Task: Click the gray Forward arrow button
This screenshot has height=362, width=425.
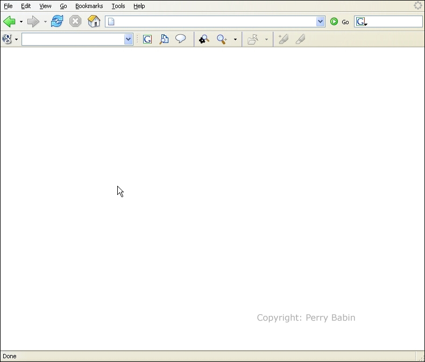Action: point(33,21)
